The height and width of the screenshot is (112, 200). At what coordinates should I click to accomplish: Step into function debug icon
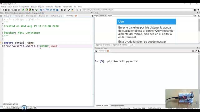coord(47,10)
